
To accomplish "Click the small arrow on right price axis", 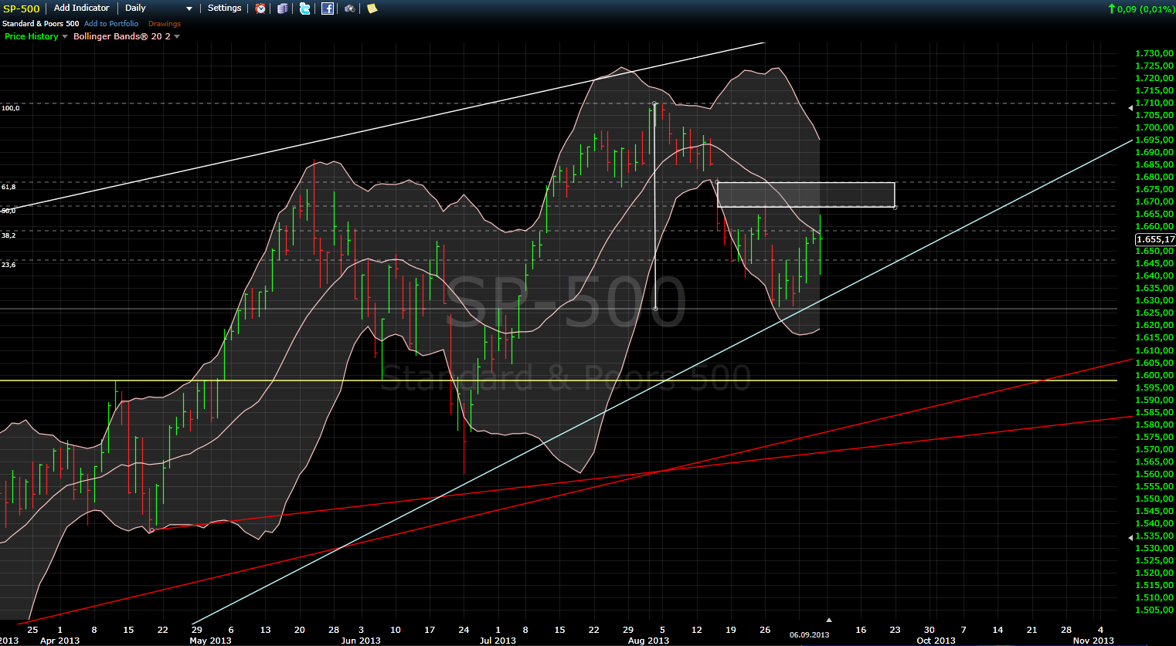I will pos(1130,537).
